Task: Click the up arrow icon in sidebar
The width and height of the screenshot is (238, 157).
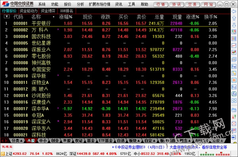Action: (234, 18)
